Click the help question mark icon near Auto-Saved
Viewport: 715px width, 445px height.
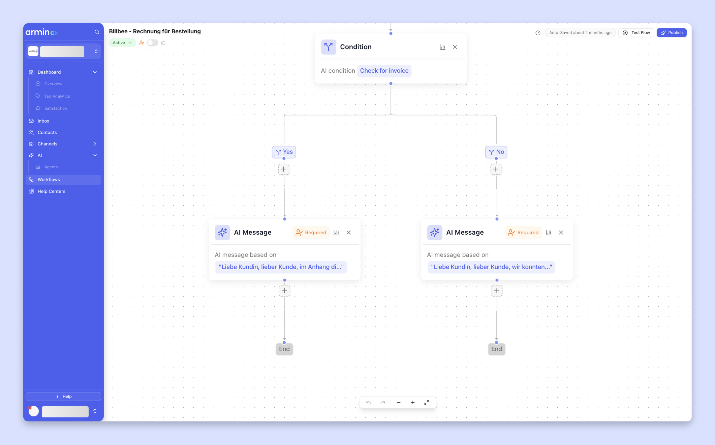pos(538,33)
